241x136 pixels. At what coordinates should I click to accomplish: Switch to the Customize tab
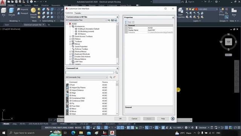[69, 13]
